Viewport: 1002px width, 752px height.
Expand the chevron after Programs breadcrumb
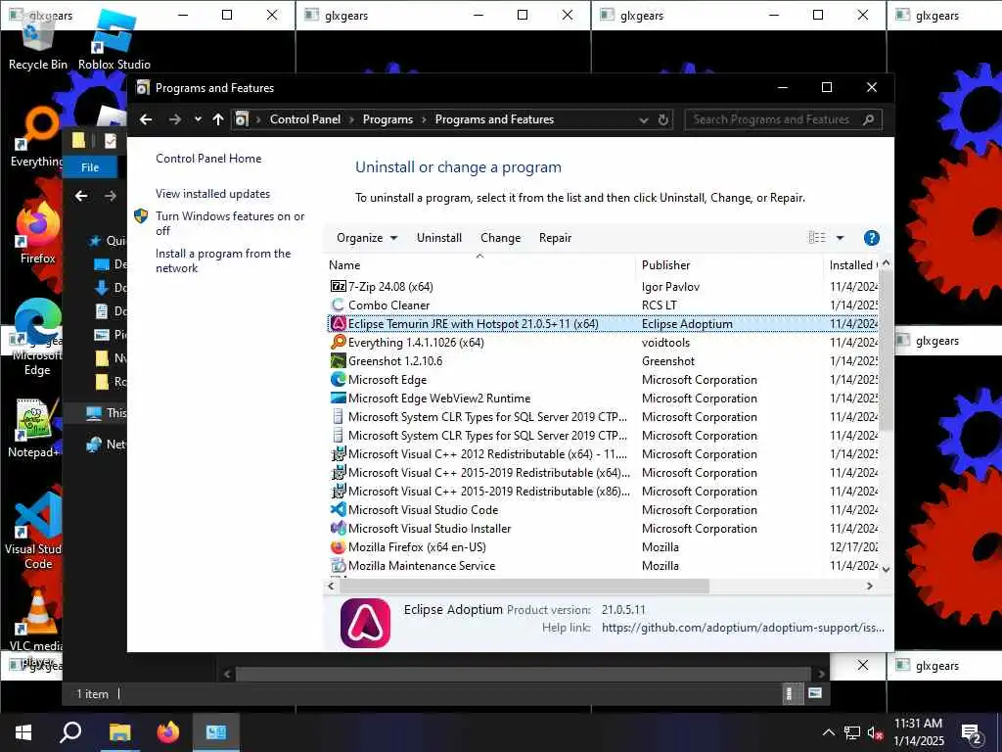point(424,119)
